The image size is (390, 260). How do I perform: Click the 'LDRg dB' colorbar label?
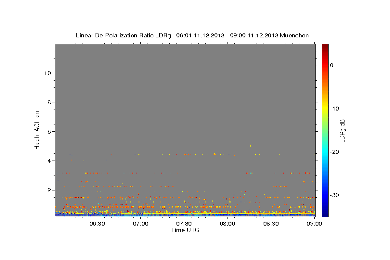pos(342,131)
